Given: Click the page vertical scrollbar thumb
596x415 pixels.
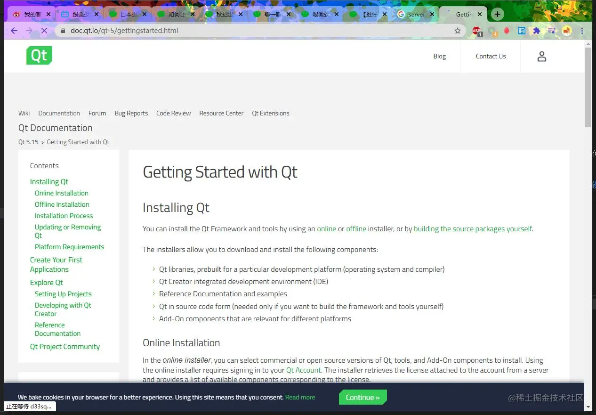Looking at the screenshot, I should click(x=588, y=87).
